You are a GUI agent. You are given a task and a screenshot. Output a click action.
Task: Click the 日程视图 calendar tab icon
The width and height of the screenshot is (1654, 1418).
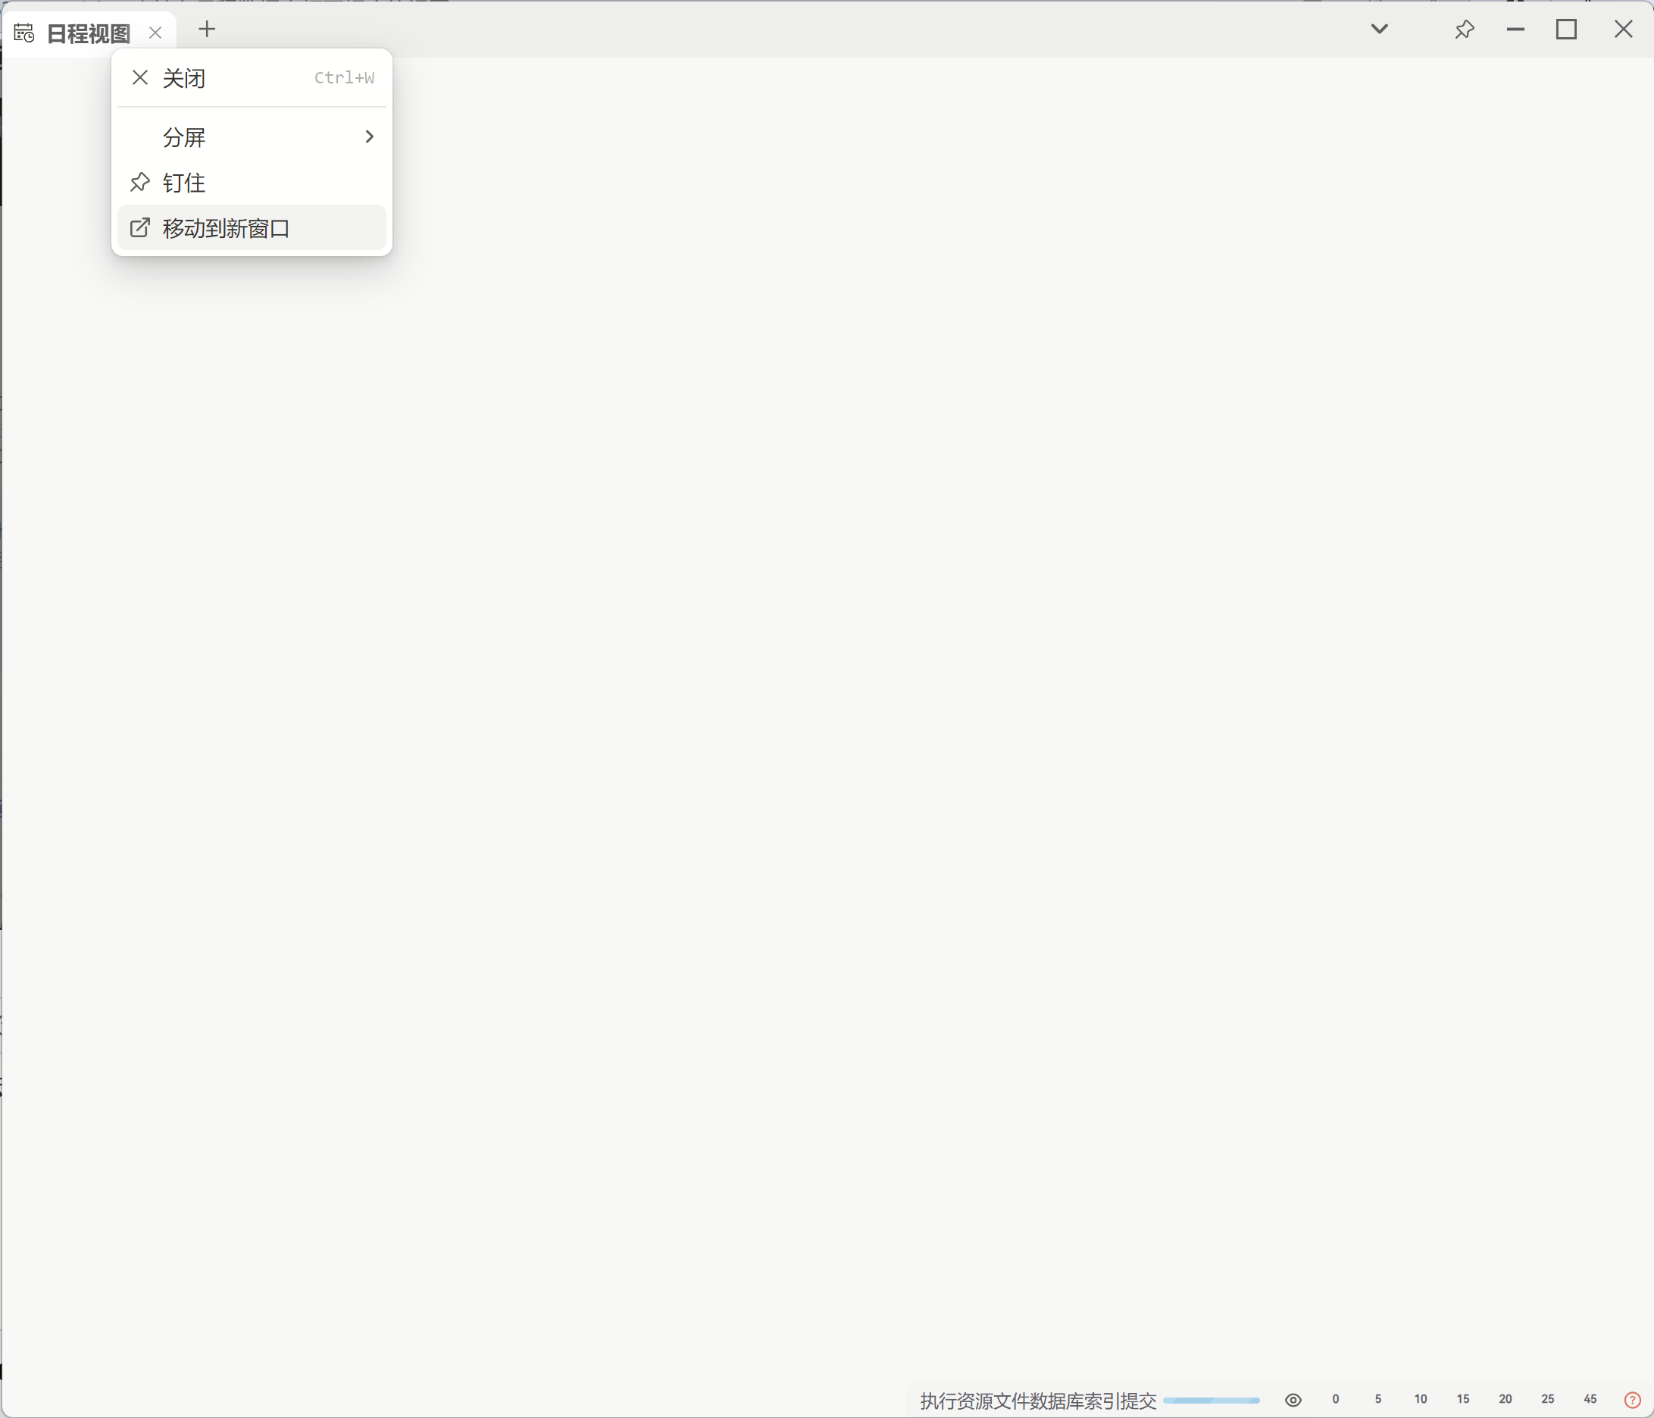point(24,33)
